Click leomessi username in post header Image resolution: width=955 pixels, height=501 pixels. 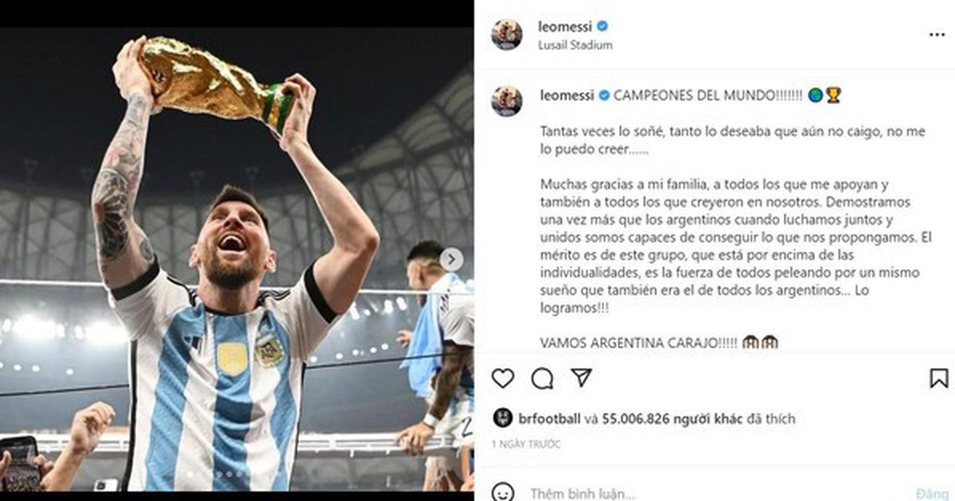(567, 27)
